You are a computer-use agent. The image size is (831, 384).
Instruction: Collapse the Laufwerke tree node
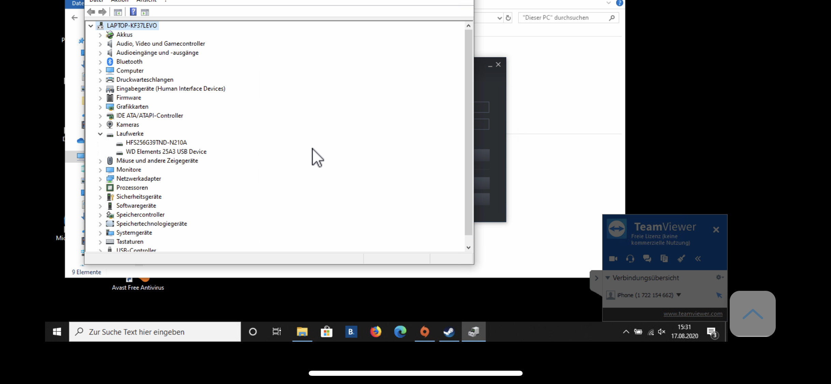tap(100, 134)
